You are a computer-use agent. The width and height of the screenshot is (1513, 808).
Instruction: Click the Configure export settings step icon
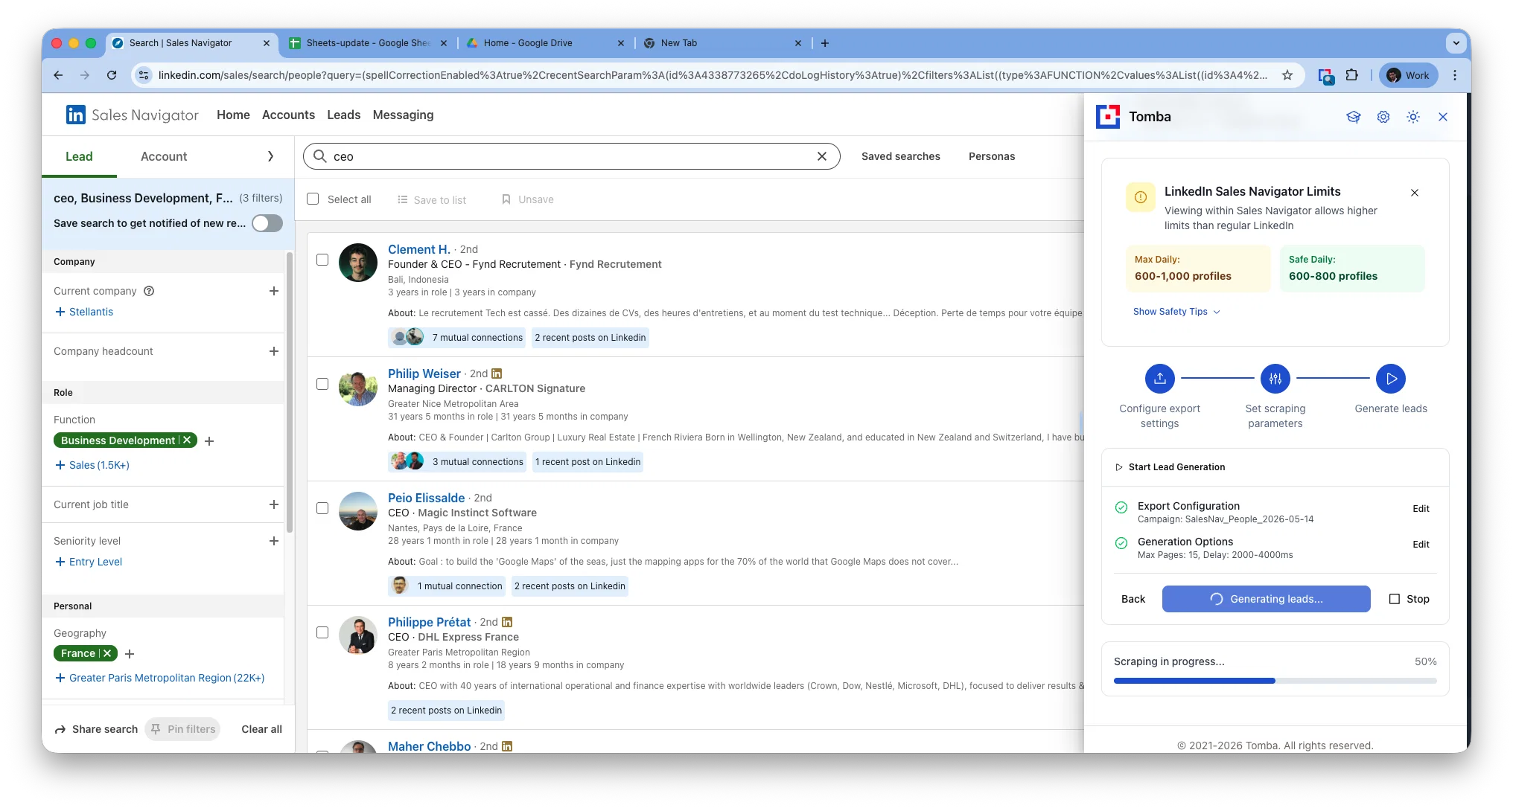point(1160,379)
